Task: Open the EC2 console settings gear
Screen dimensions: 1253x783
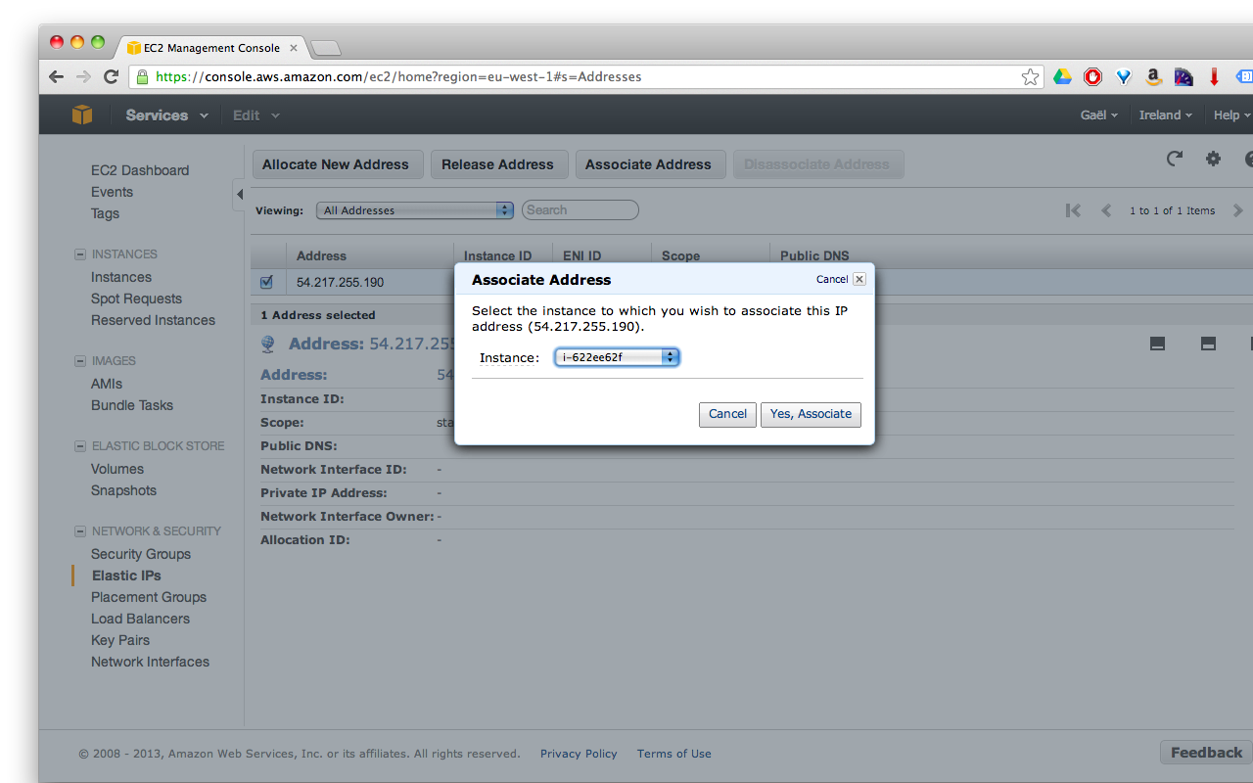Action: (1213, 159)
